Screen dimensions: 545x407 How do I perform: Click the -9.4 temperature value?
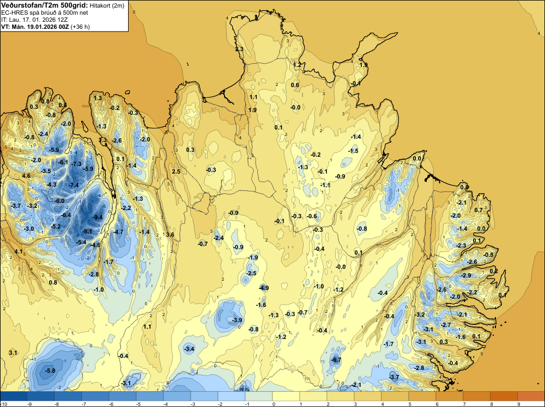pyautogui.click(x=98, y=217)
